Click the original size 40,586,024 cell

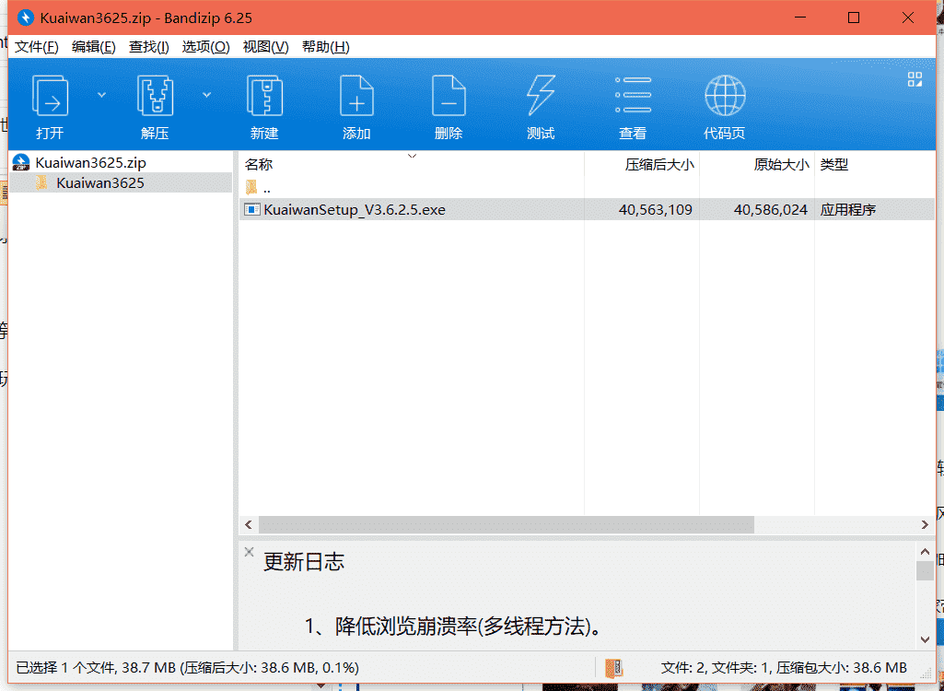coord(770,210)
